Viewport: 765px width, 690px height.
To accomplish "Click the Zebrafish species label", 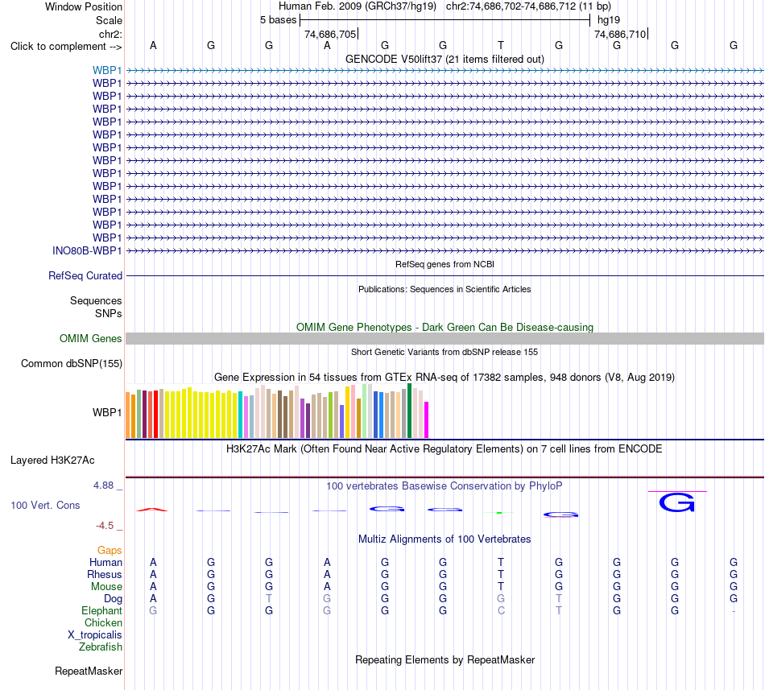I will tap(101, 647).
